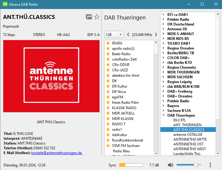Click the star beside KLASSIK RADIO
Screen dimensions: 222x170
click(108, 108)
